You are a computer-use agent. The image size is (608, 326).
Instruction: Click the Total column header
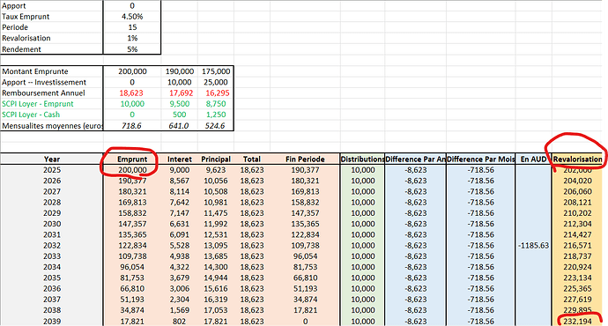(x=252, y=159)
